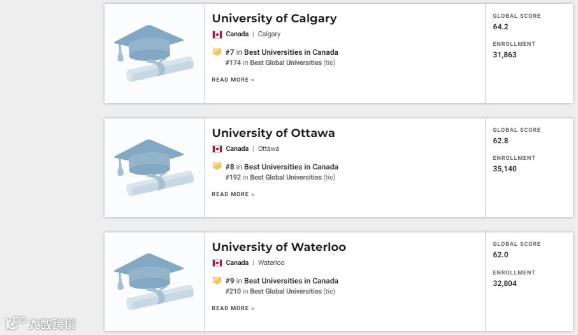Click the gold badge icon beside #8 ranking
This screenshot has width=578, height=335.
[217, 166]
